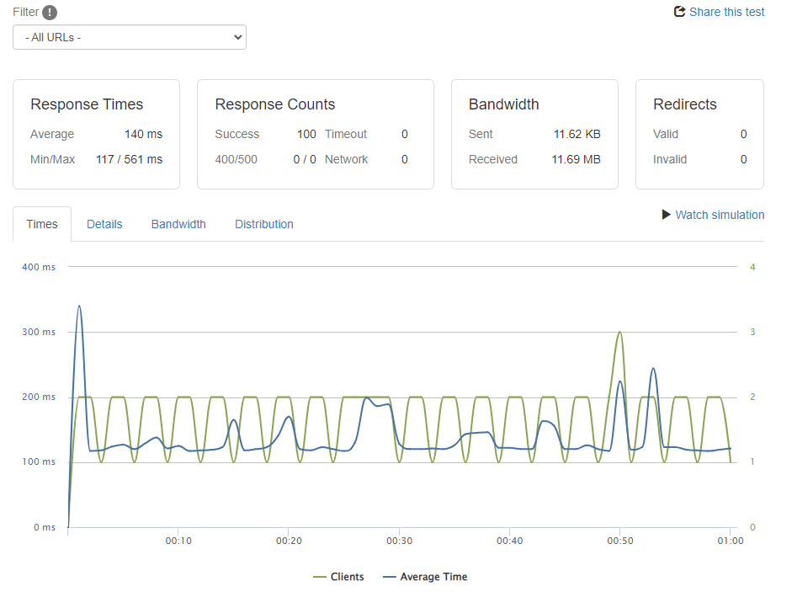Switch to the Bandwidth tab
Screen dimensions: 797x592
[x=178, y=224]
